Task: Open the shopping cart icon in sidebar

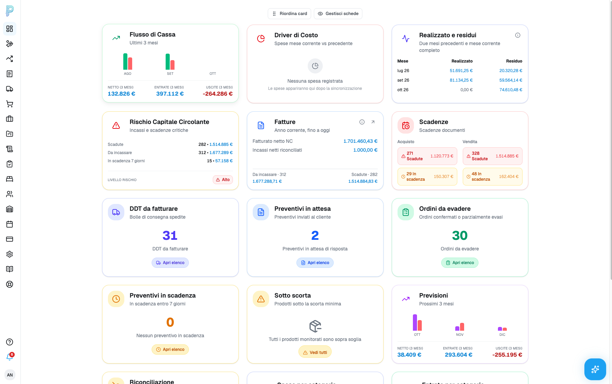Action: [x=10, y=104]
